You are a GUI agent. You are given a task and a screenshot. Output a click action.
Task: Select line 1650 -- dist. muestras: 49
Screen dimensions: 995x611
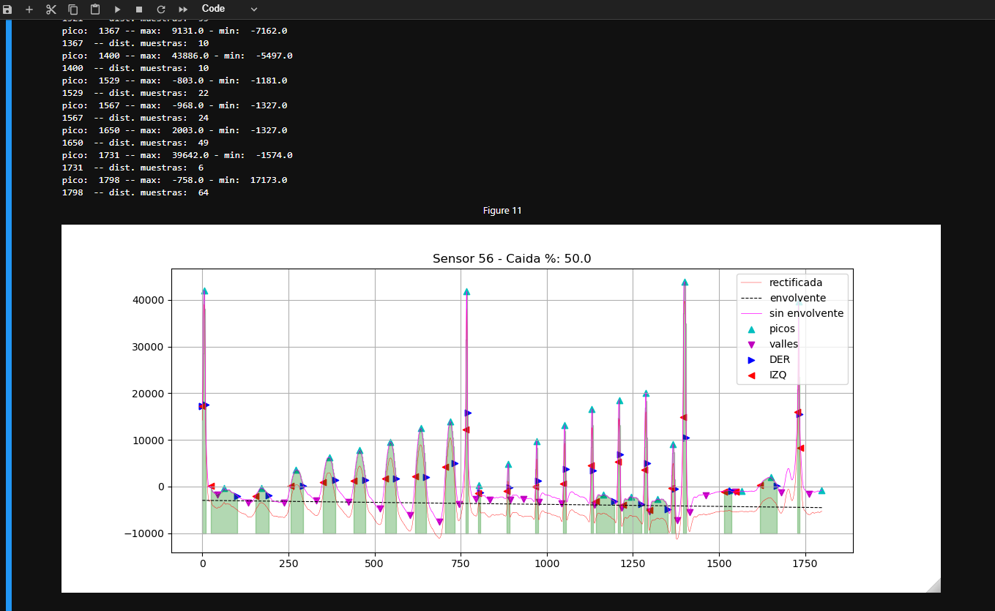(x=135, y=143)
